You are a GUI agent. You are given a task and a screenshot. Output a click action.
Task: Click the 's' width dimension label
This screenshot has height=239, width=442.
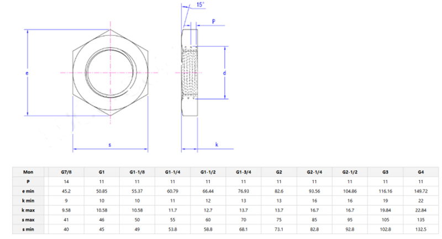coord(110,145)
